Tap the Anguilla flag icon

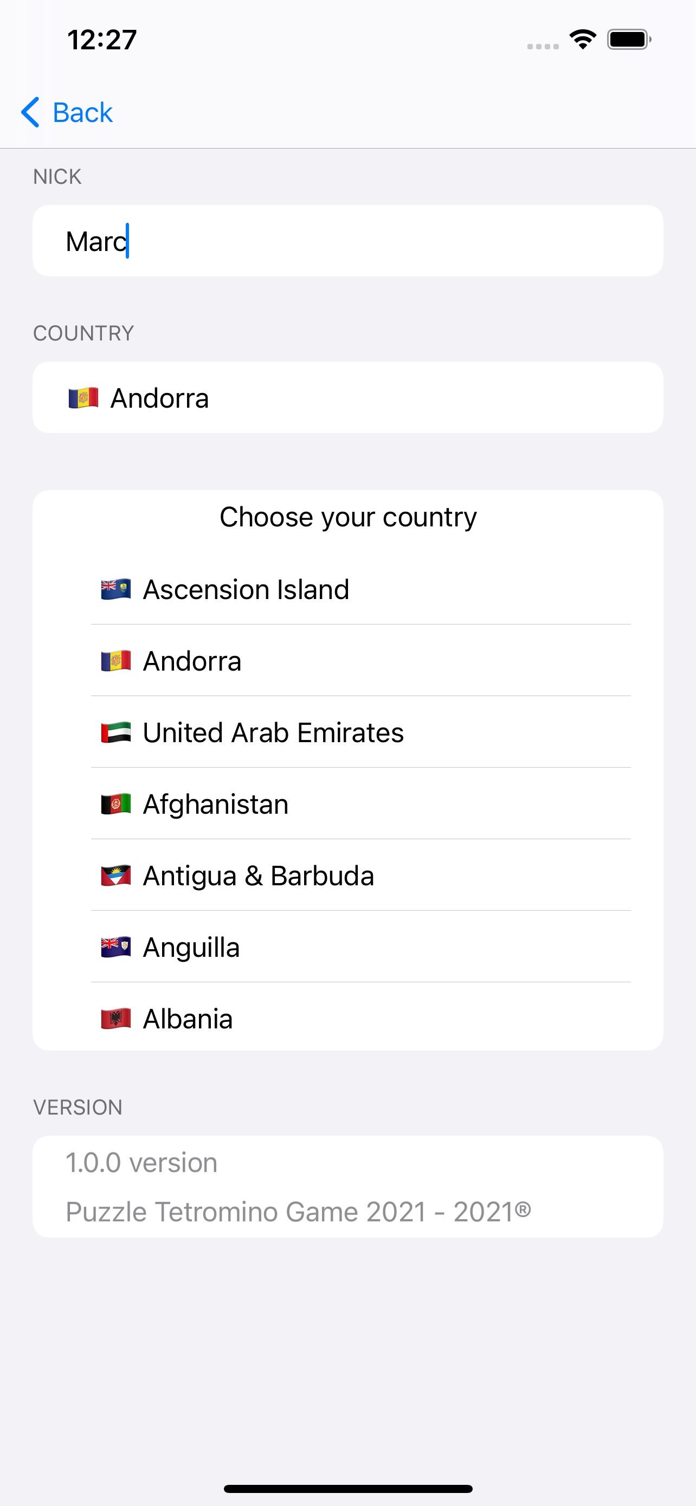[115, 947]
